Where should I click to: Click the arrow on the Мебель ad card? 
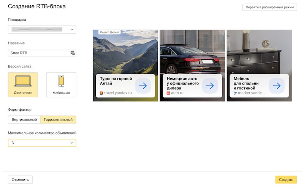point(277,86)
